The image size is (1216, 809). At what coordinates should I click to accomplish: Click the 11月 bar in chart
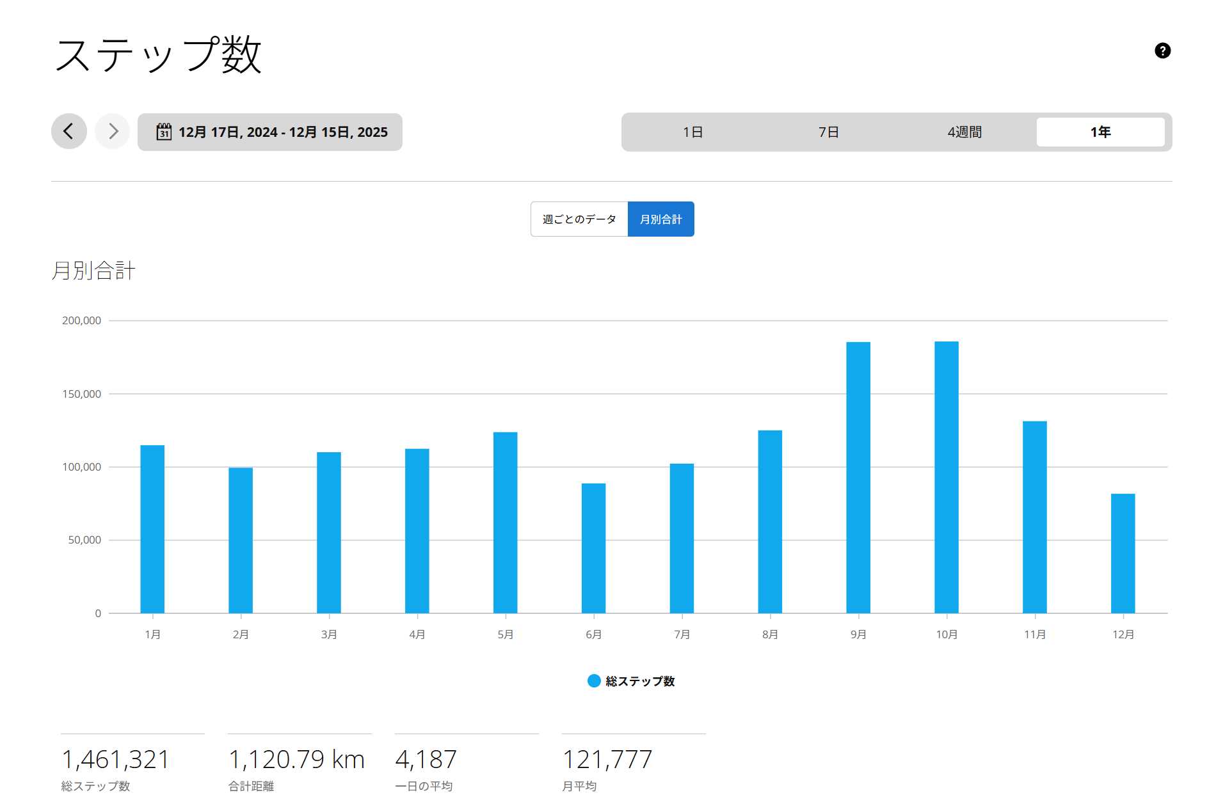(1034, 517)
